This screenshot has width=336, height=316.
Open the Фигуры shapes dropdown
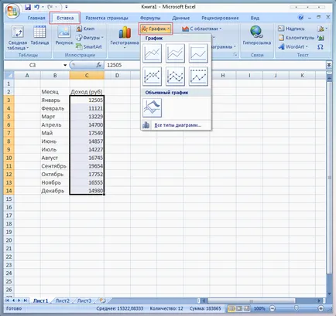coord(90,38)
